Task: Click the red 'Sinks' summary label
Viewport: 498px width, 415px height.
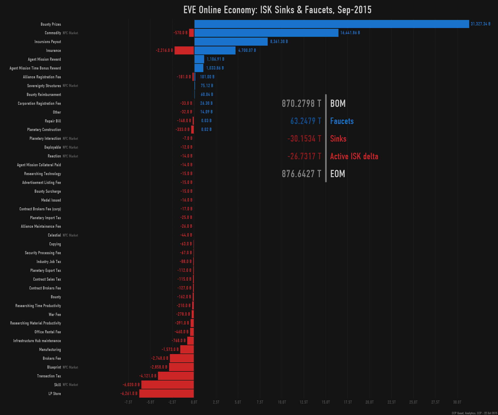Action: tap(338, 139)
